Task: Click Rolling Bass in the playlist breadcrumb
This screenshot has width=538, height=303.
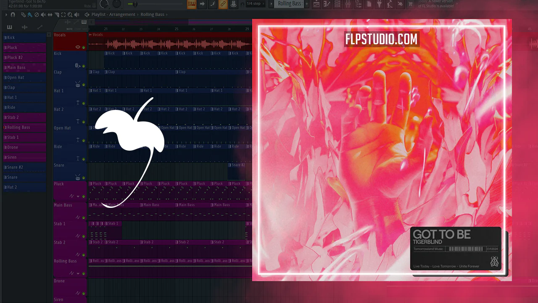Action: coord(152,15)
